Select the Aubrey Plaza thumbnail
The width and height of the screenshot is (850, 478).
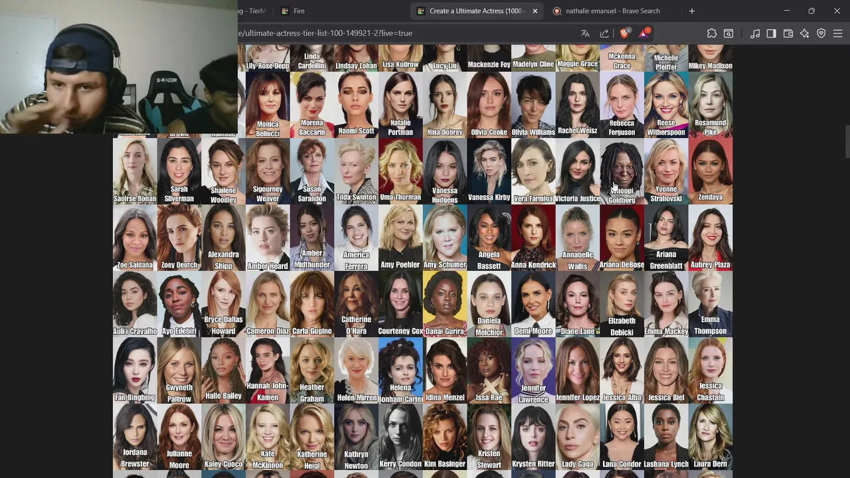(x=711, y=237)
